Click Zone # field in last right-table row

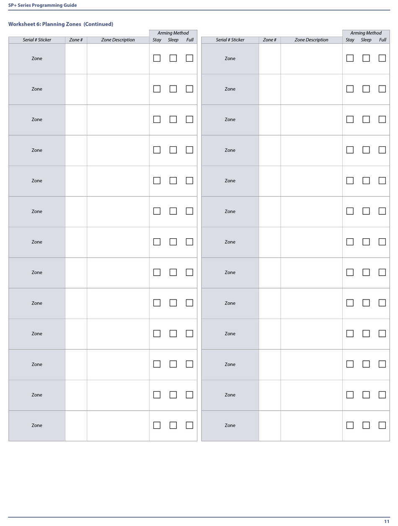(x=270, y=426)
